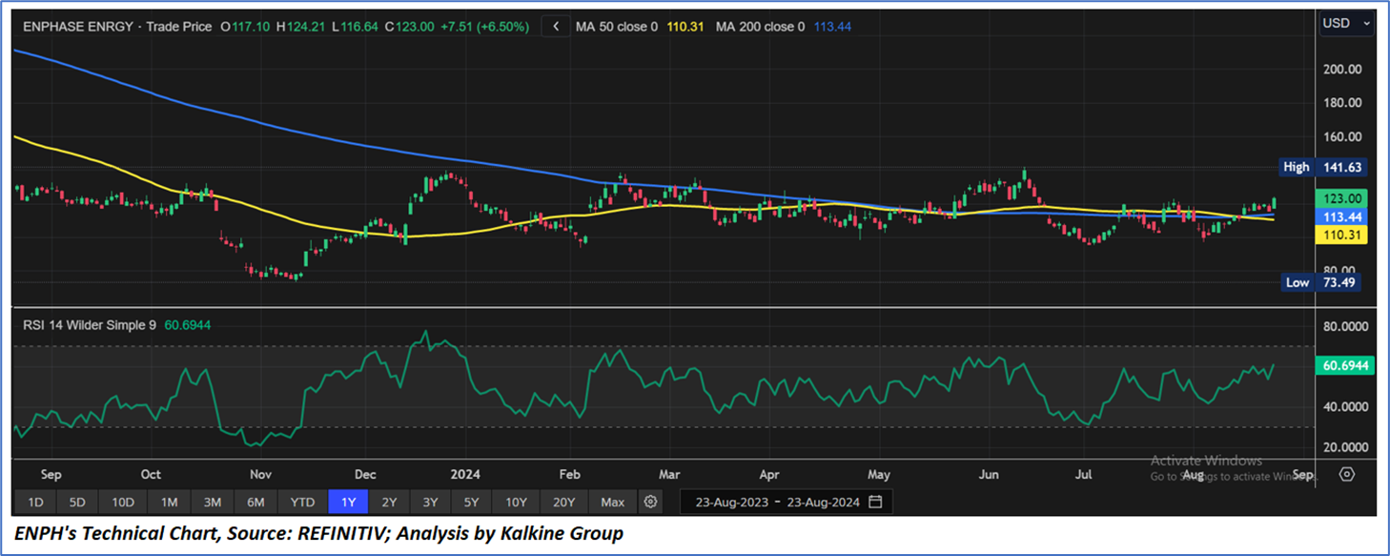
Task: Switch chart to the 5Y range
Action: tap(473, 502)
